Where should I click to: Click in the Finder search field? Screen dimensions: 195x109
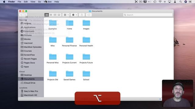click(148, 15)
